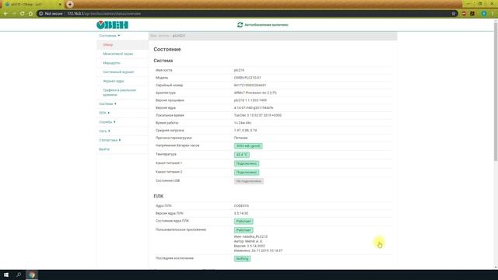Open the browser profile avatar icon
Viewport: 498px width, 280px height.
484,14
